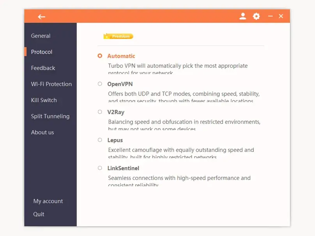
Task: Go to Wi-Fi Protection settings
Action: (51, 84)
